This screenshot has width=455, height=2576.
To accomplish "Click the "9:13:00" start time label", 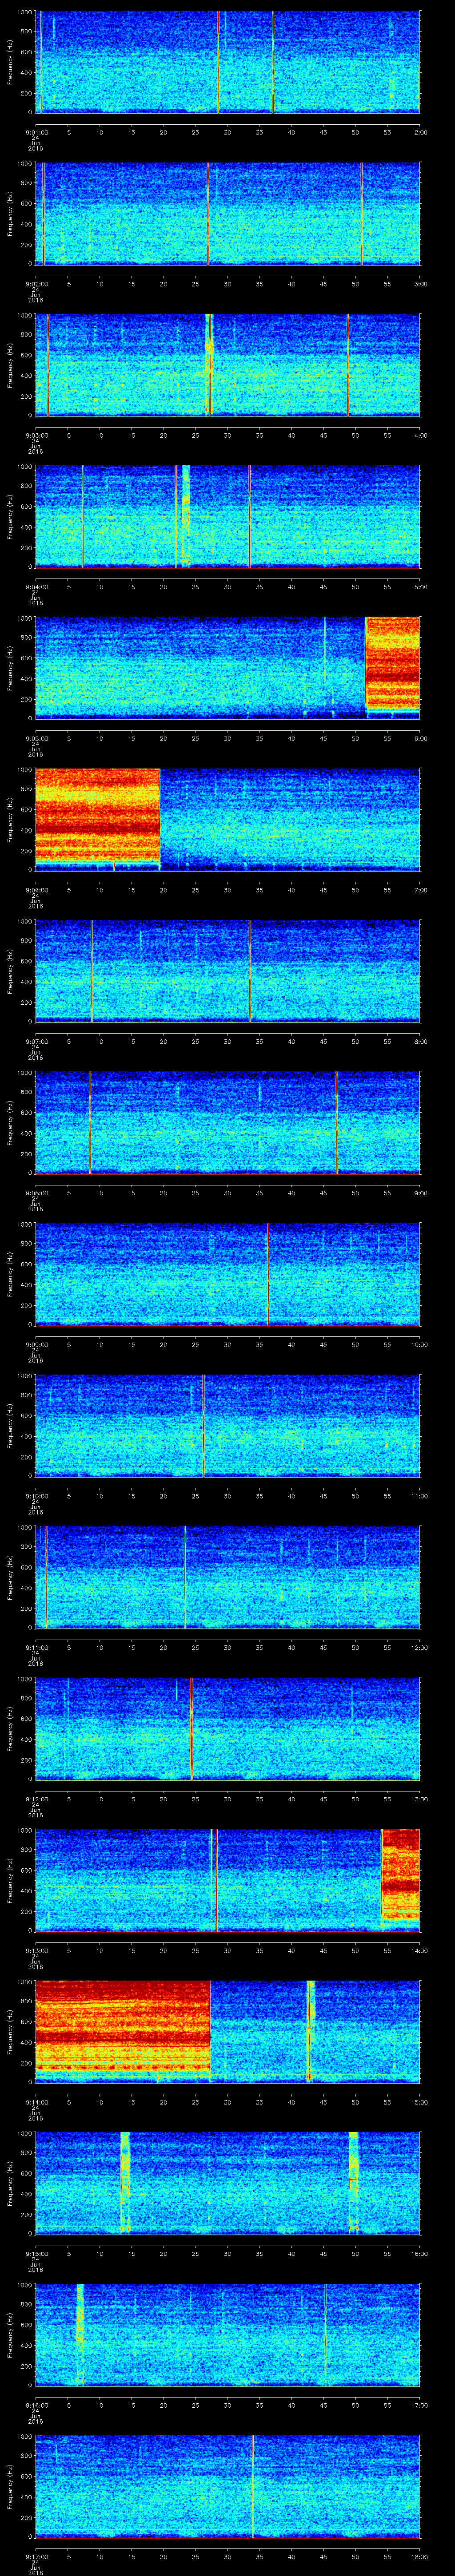I will [x=35, y=1950].
